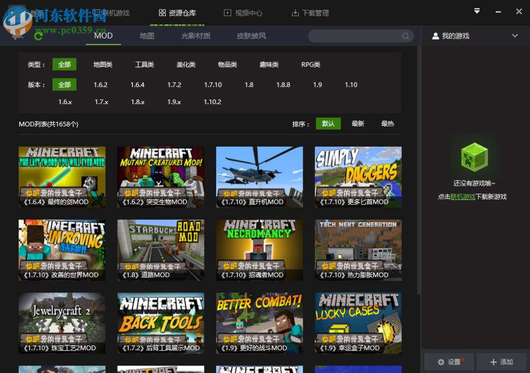Filter by version 1.6.x
The height and width of the screenshot is (373, 530).
pos(65,102)
